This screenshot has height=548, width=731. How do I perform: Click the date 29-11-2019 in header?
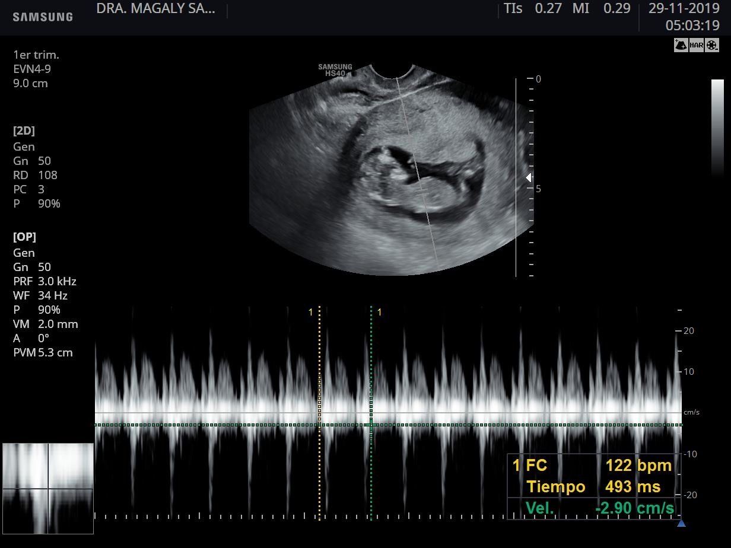tap(684, 9)
